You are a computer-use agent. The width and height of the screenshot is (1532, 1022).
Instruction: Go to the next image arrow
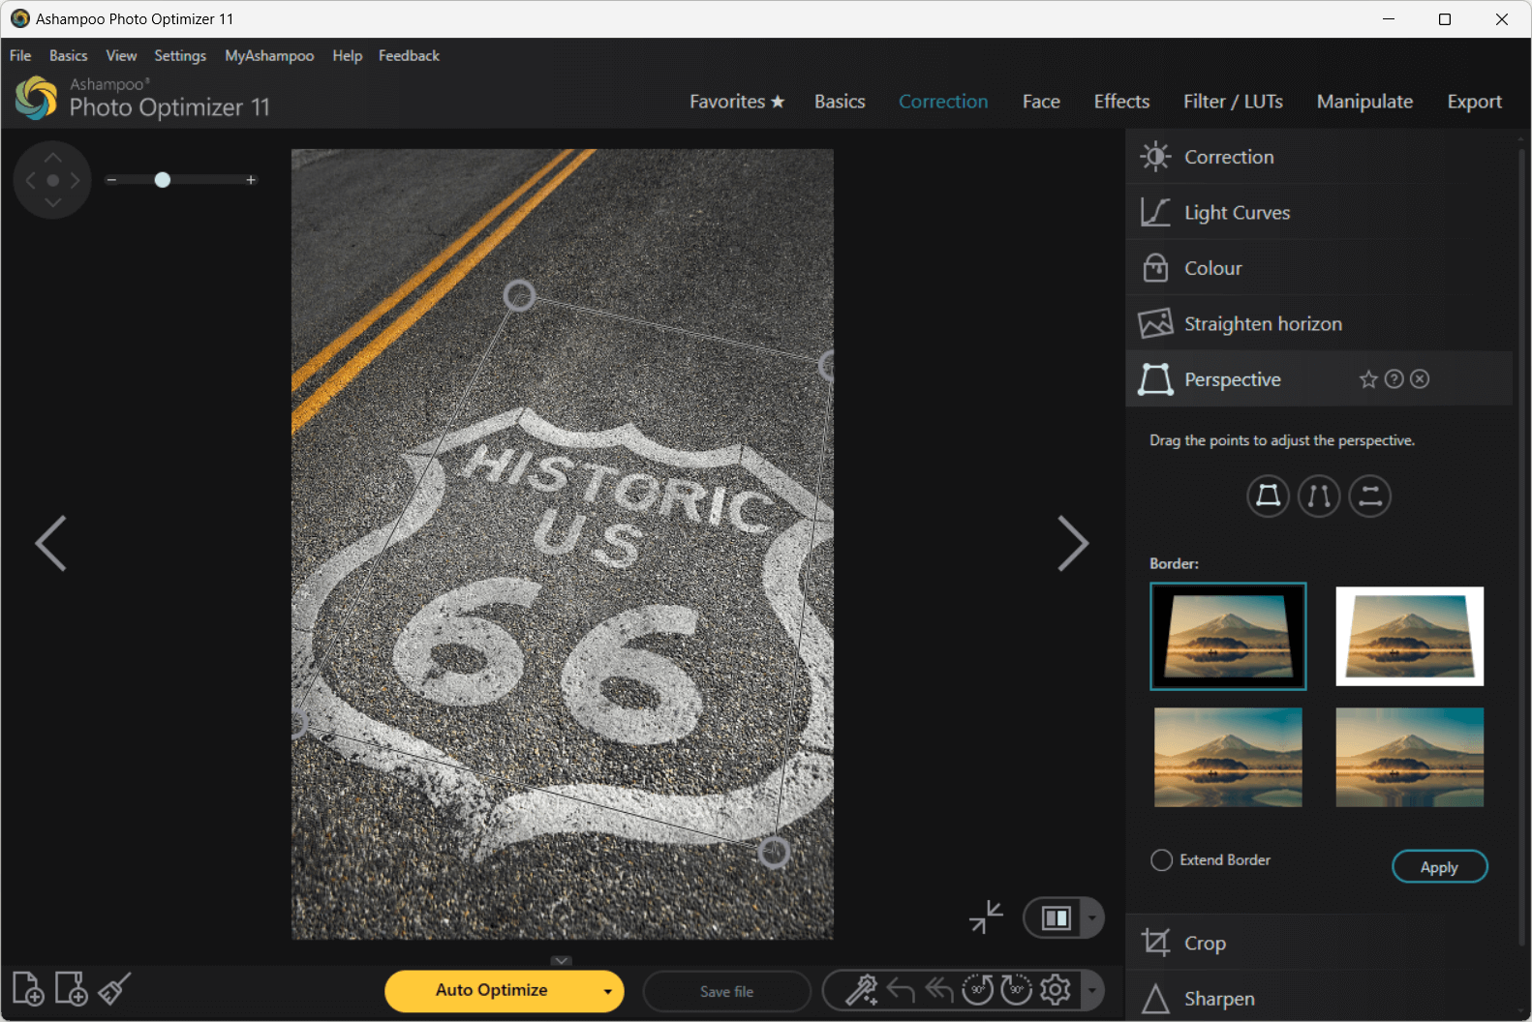[1072, 543]
